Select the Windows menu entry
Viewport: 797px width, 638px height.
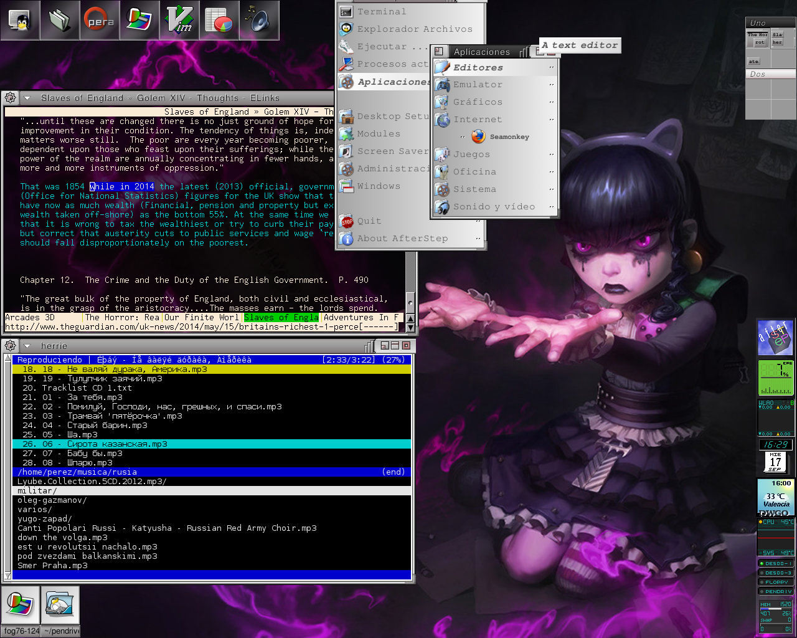[x=384, y=186]
